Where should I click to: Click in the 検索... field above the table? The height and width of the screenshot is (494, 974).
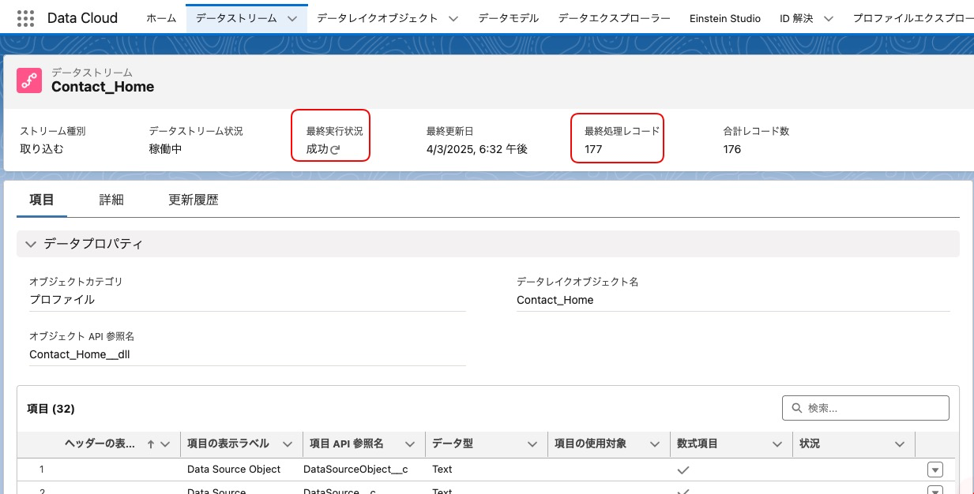(866, 408)
